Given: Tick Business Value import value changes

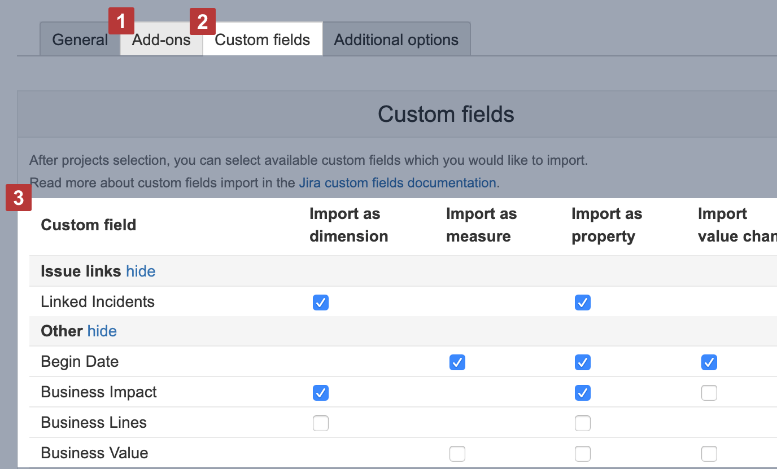Looking at the screenshot, I should point(709,454).
